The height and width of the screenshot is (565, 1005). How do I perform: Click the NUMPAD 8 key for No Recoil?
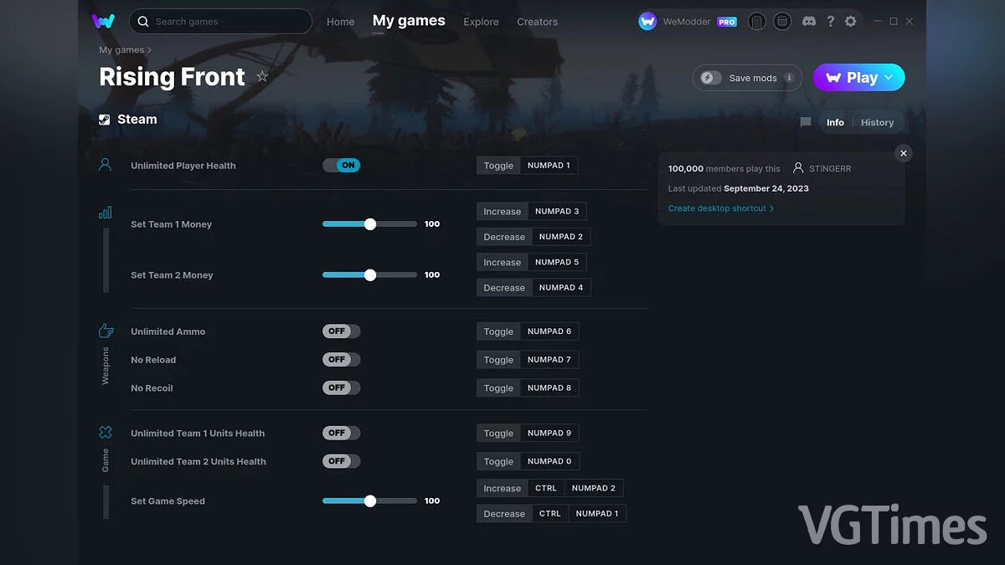549,388
